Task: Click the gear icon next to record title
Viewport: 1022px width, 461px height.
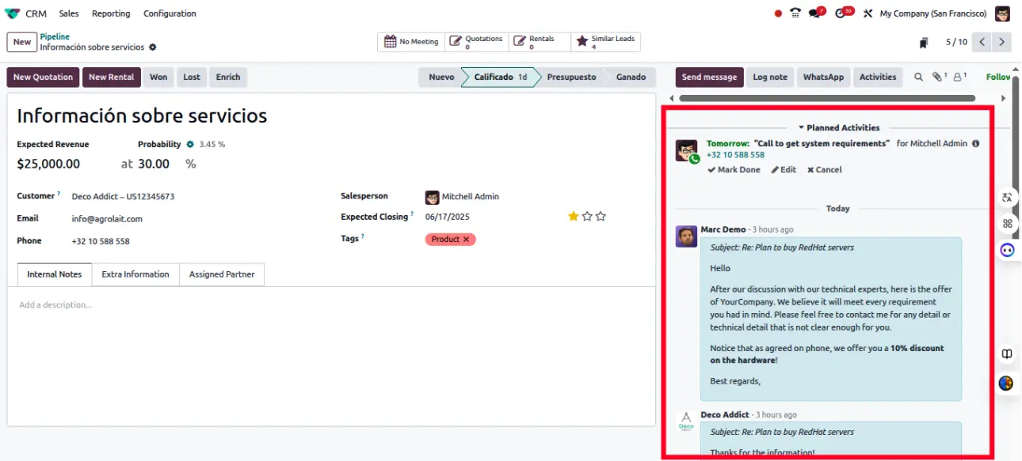Action: [153, 47]
